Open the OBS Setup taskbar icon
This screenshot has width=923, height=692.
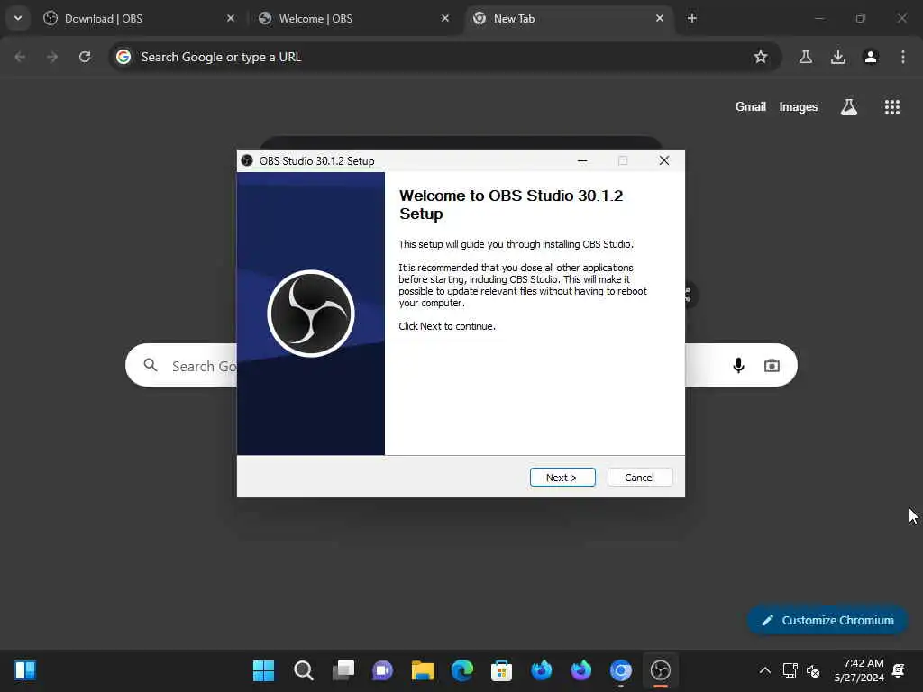[x=661, y=670]
